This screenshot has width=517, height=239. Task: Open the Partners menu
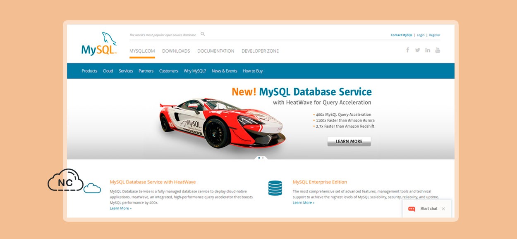coord(146,71)
